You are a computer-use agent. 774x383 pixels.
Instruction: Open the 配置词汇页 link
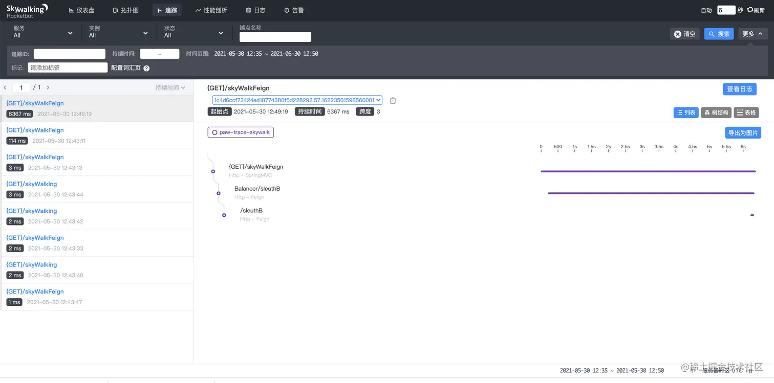click(126, 68)
